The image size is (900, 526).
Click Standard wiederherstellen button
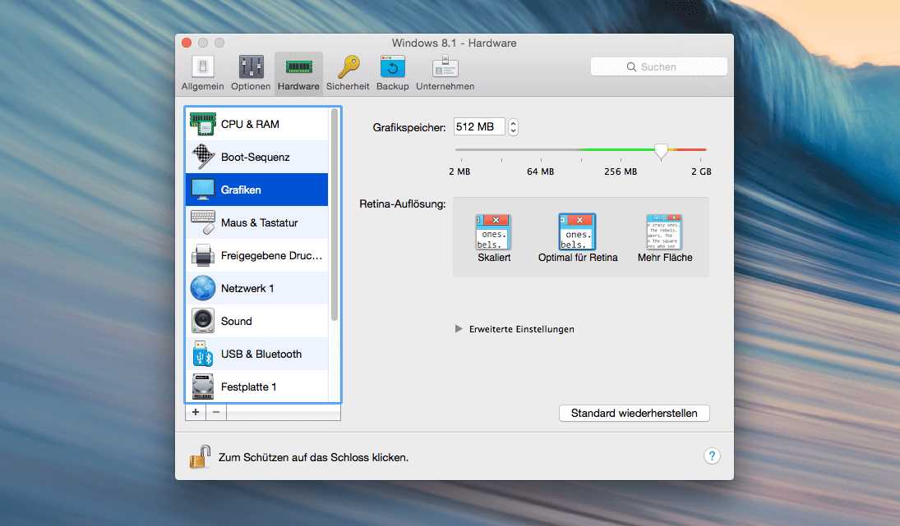click(635, 413)
